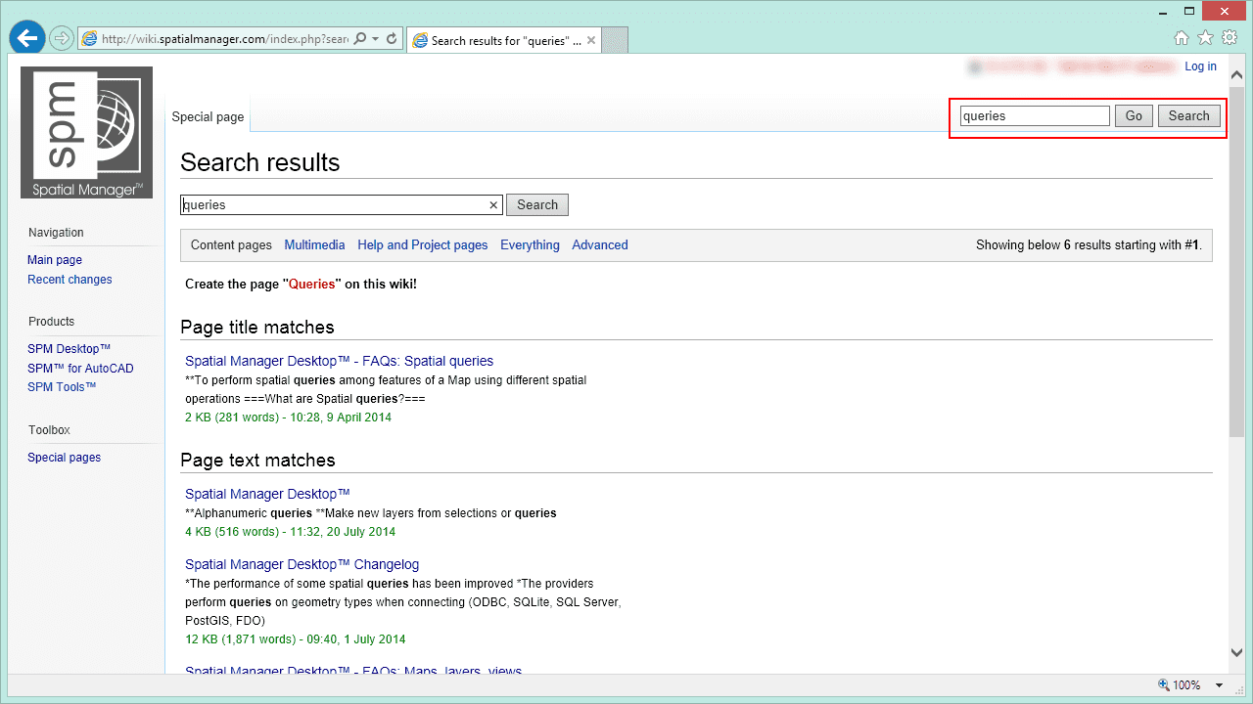Select the Content pages search profile
Viewport: 1253px width, 704px height.
tap(231, 245)
